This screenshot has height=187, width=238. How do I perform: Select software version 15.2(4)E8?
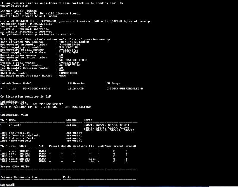click(x=76, y=89)
